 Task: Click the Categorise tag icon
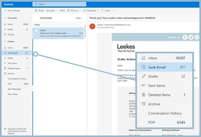(x=84, y=10)
